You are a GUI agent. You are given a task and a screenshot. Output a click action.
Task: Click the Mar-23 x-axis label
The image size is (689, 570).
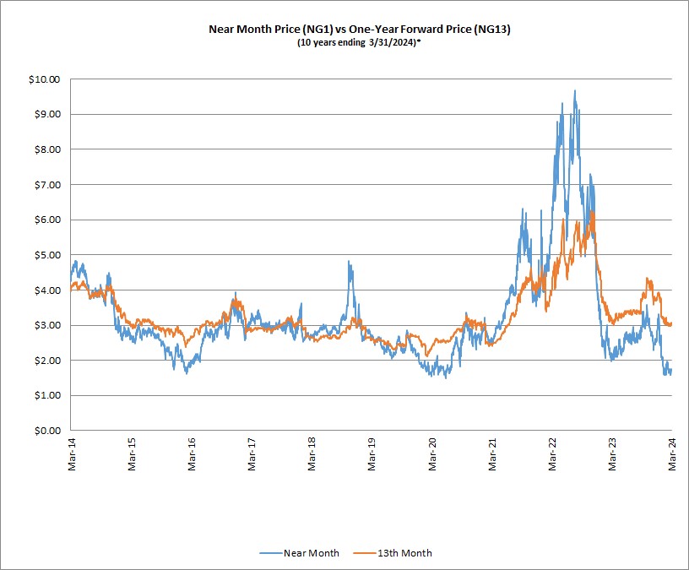click(612, 454)
